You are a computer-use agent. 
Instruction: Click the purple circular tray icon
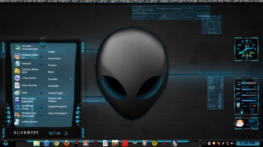point(209,143)
